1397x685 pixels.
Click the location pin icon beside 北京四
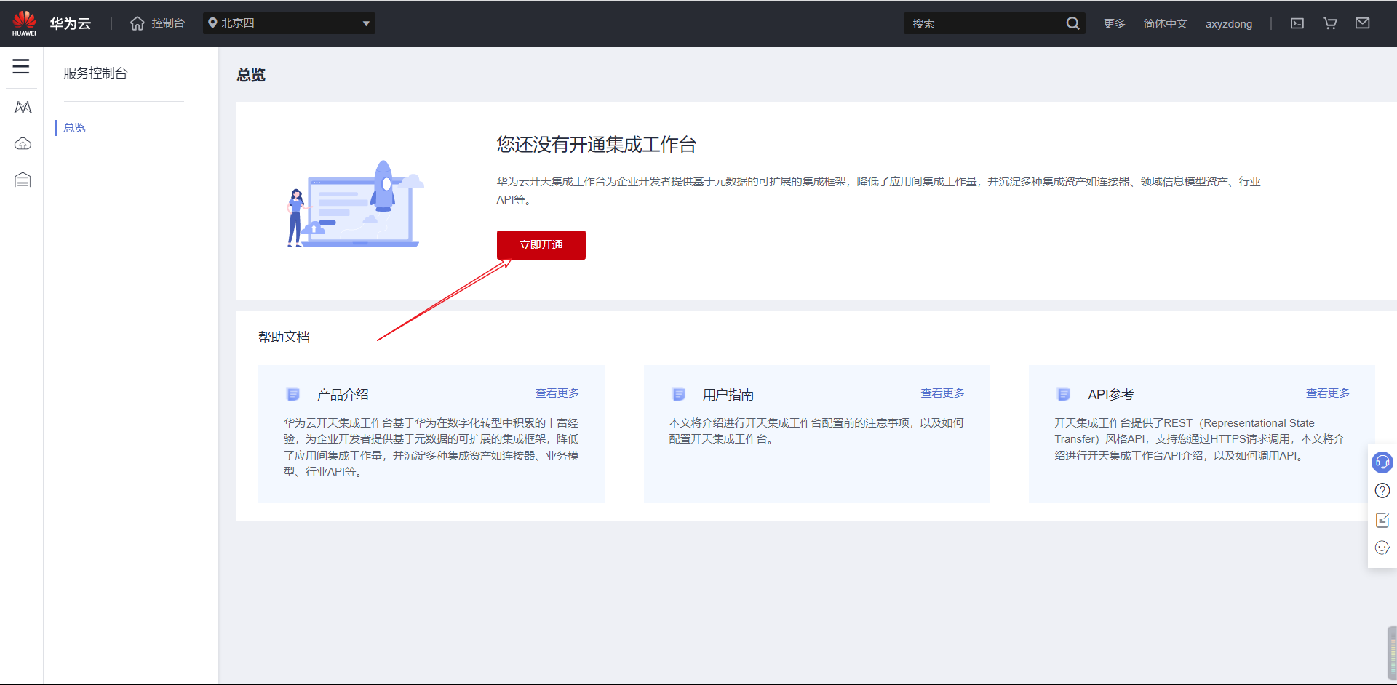coord(212,23)
